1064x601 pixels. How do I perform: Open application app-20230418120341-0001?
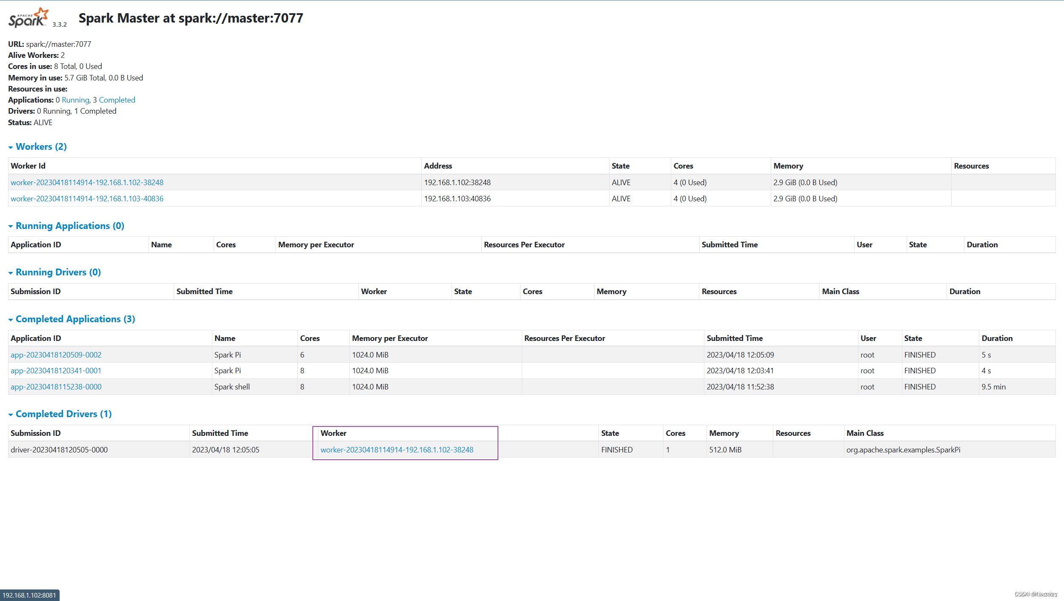point(56,370)
